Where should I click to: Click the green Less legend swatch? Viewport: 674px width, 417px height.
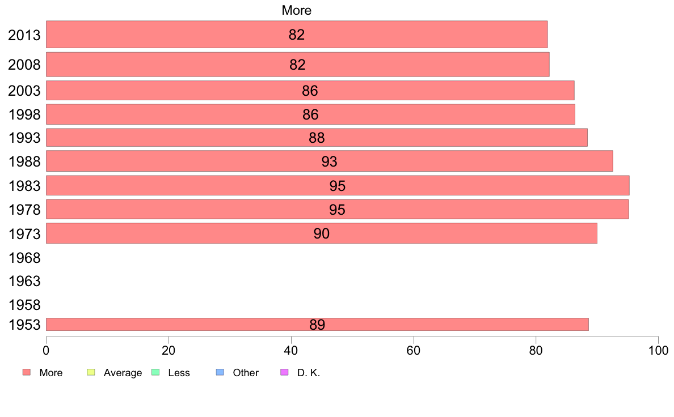pyautogui.click(x=155, y=372)
